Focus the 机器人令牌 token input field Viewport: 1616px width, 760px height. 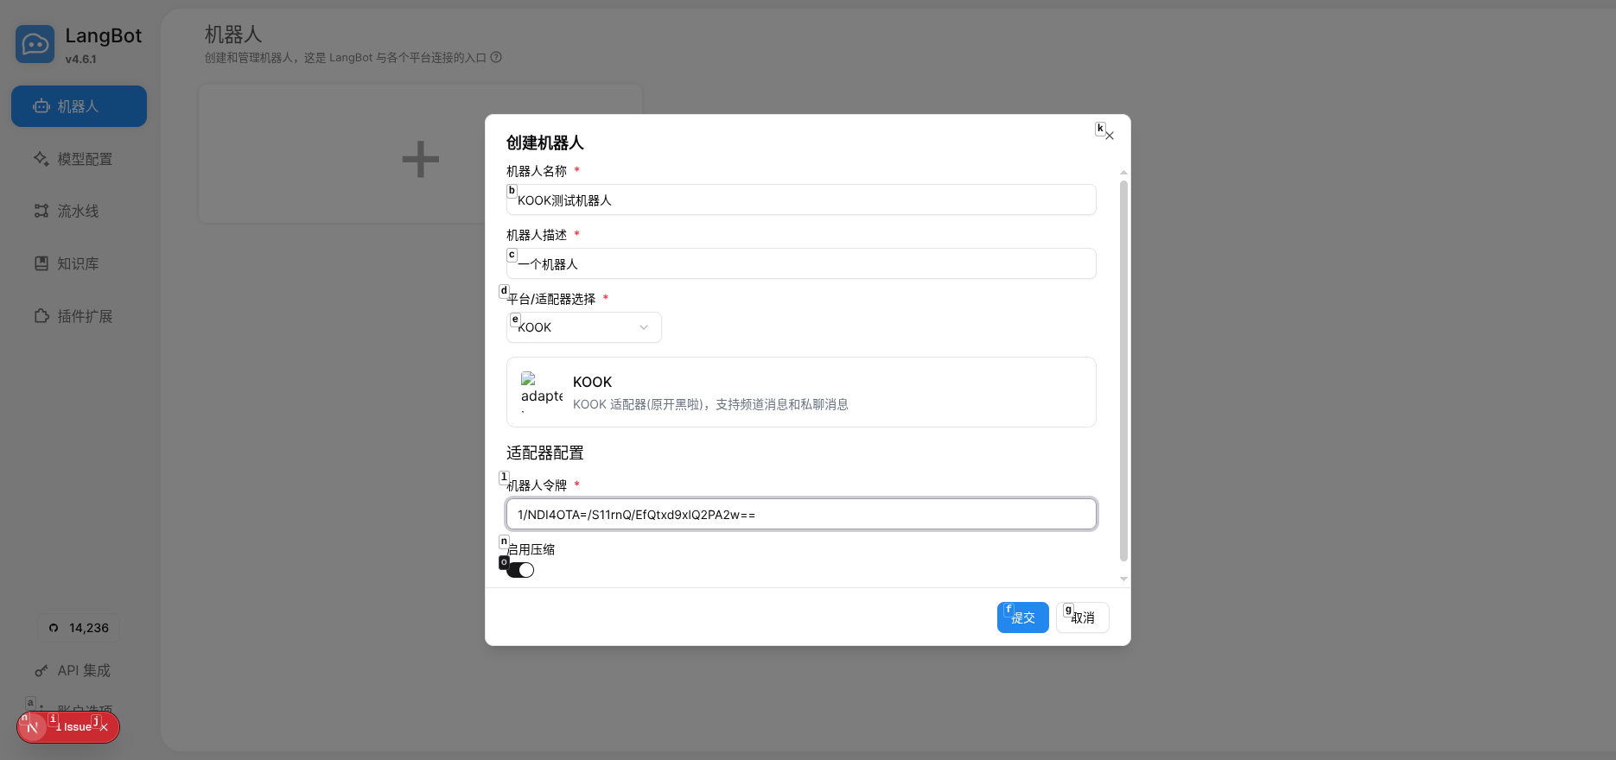pyautogui.click(x=800, y=514)
